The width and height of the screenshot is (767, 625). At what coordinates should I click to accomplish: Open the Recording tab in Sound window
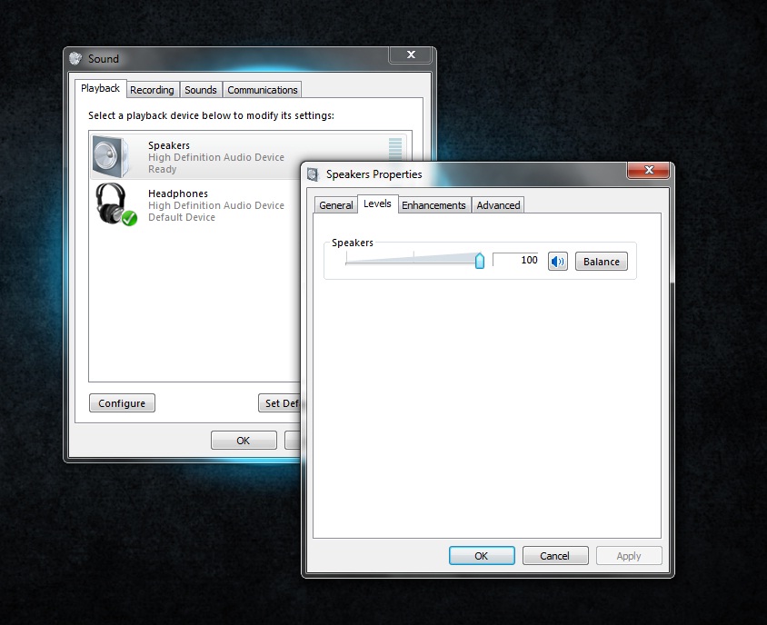[x=152, y=90]
